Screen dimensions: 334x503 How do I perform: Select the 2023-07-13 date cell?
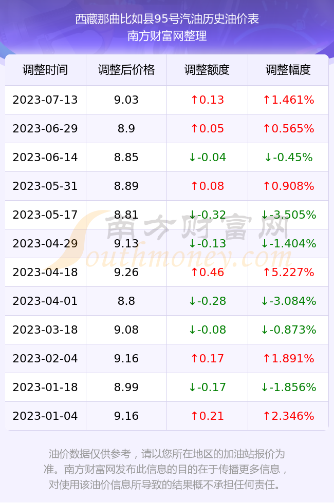pyautogui.click(x=45, y=100)
